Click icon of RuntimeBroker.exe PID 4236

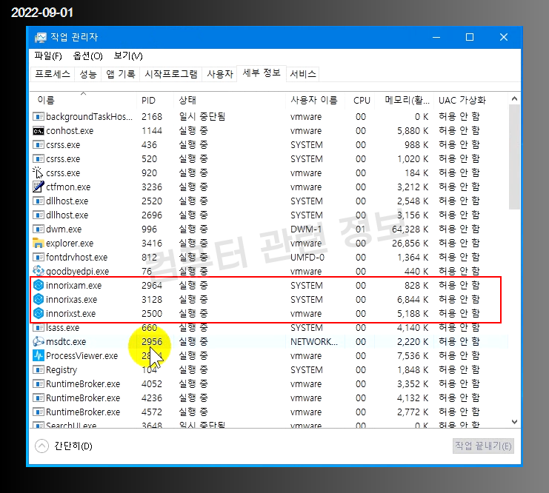click(x=39, y=398)
